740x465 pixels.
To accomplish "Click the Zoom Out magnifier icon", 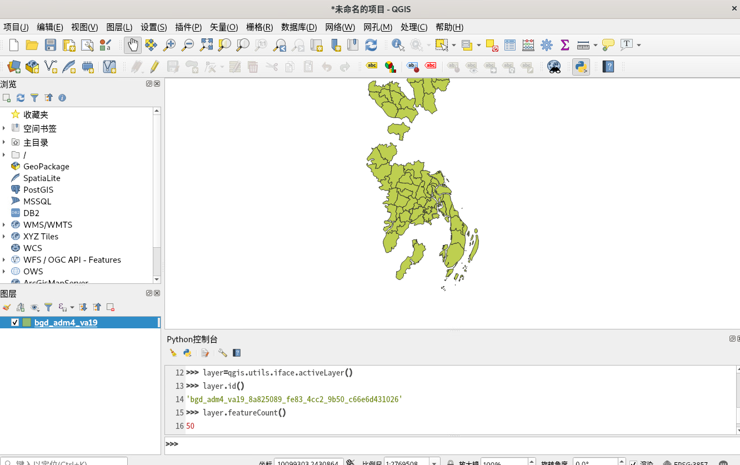I will pos(188,45).
